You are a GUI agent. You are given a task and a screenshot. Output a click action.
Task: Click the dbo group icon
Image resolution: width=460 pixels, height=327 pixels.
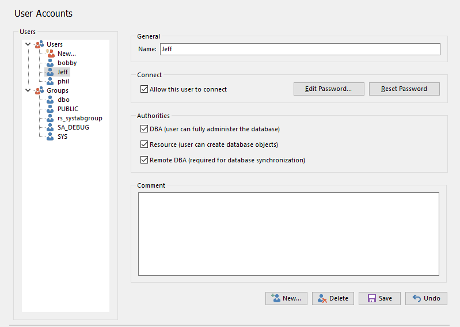(51, 100)
